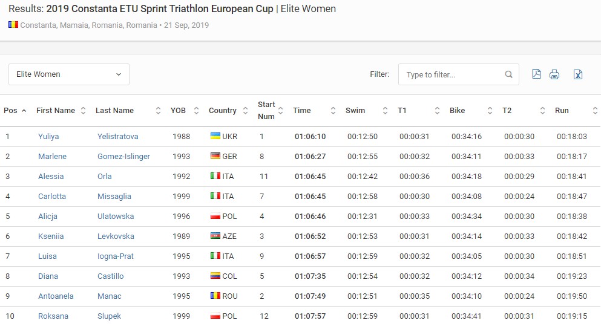601x326 pixels.
Task: Toggle sort on Swim column
Action: point(385,111)
